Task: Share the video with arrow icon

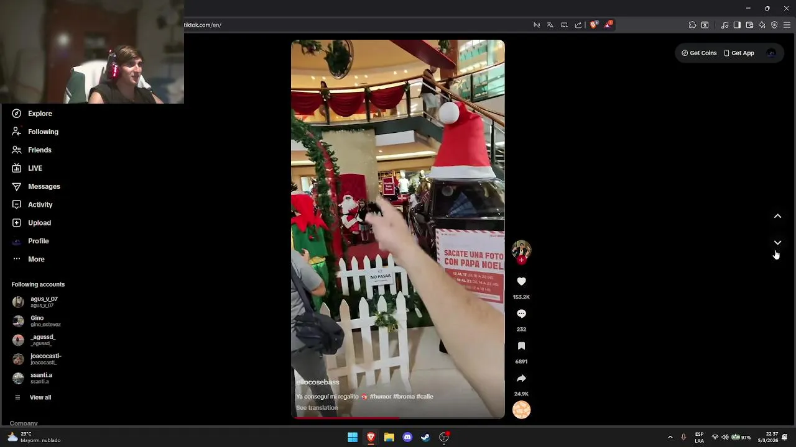Action: pyautogui.click(x=521, y=378)
